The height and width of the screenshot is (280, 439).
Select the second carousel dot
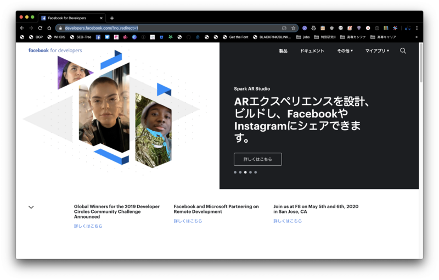240,172
